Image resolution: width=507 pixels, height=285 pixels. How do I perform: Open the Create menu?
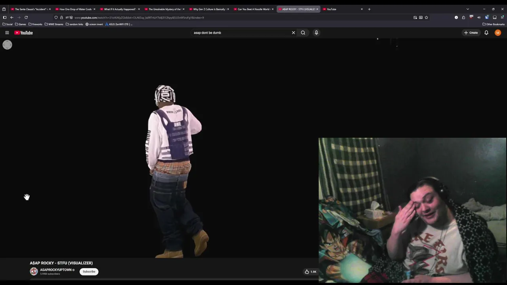tap(471, 33)
